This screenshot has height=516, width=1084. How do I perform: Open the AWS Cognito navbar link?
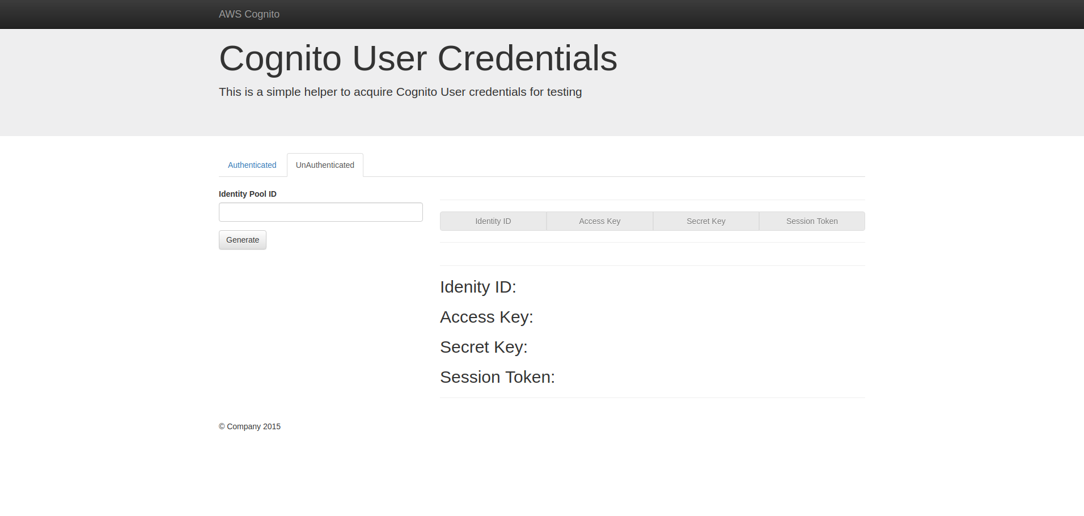(249, 14)
